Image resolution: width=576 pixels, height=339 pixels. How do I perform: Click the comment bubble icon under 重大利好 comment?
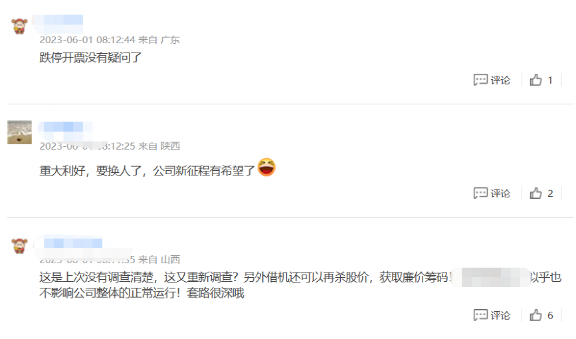tap(480, 193)
